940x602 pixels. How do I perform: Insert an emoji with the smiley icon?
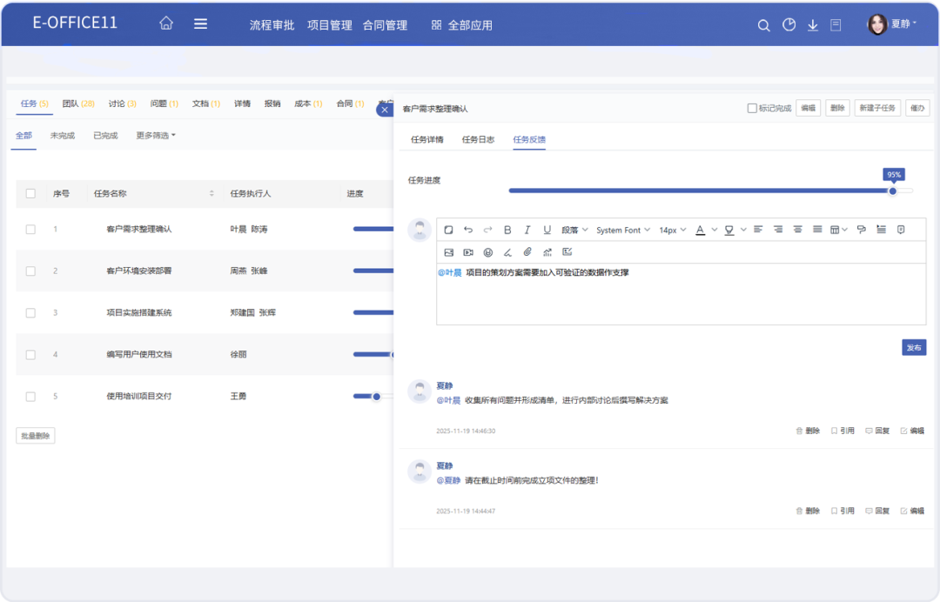click(487, 252)
